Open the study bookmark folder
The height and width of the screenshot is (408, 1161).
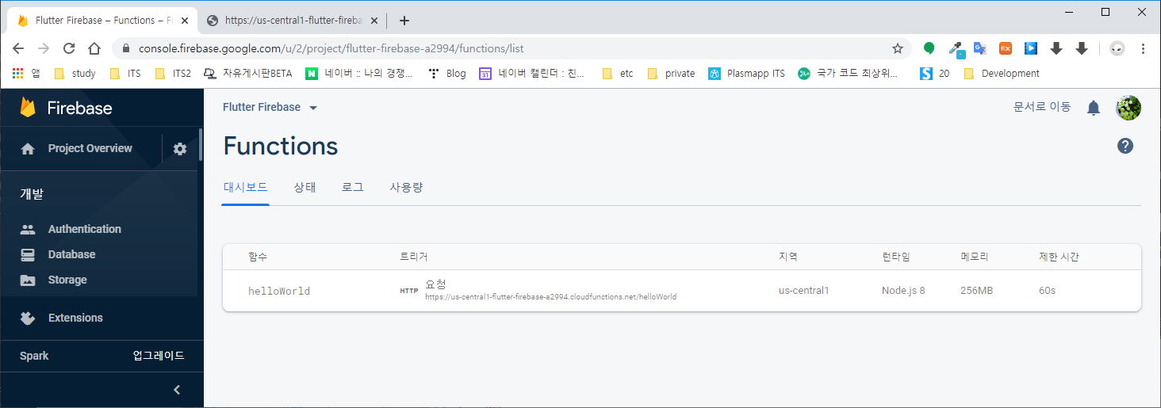coord(75,74)
